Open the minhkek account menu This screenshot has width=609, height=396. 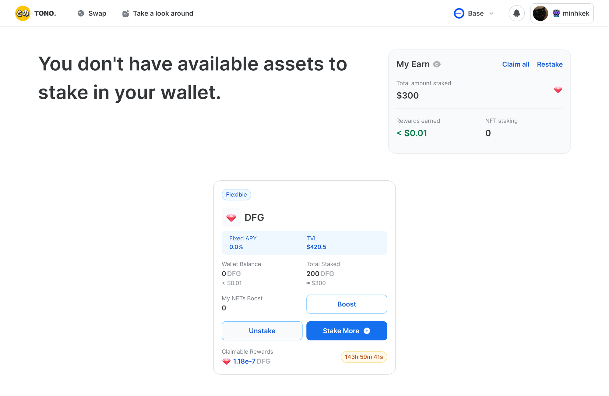[562, 13]
